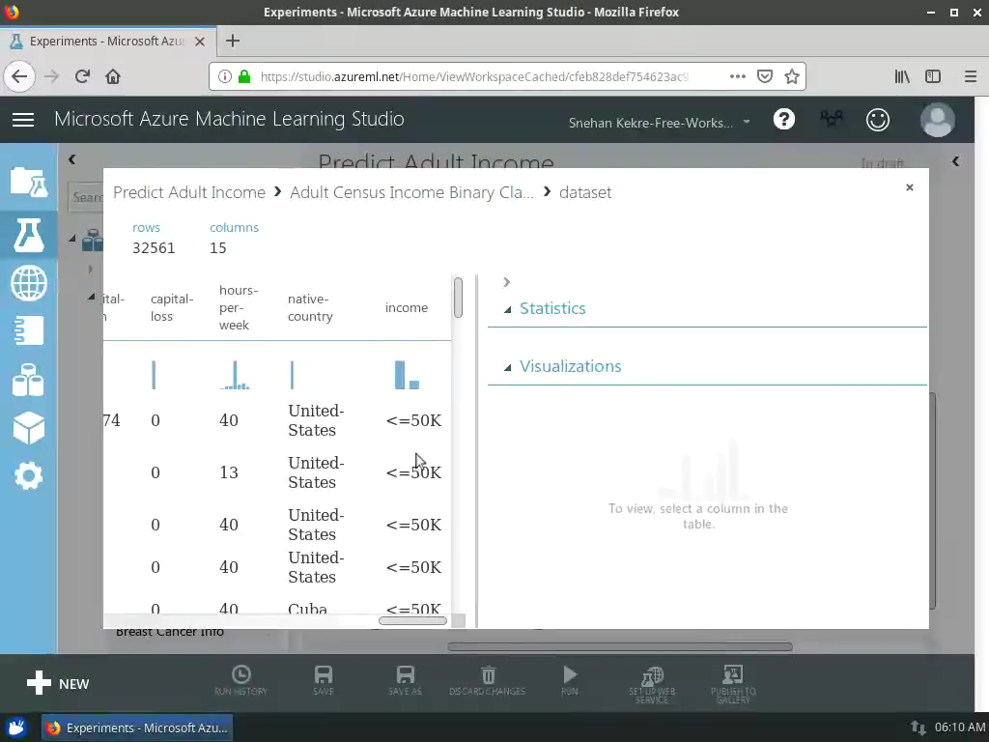This screenshot has width=989, height=742.
Task: Click Publish to Gallery button
Action: pyautogui.click(x=733, y=685)
